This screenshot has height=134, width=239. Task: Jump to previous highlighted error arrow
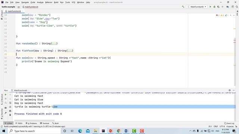[231, 15]
